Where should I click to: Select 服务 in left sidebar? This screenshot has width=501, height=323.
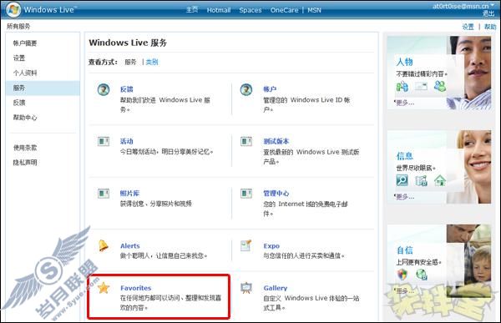(43, 88)
